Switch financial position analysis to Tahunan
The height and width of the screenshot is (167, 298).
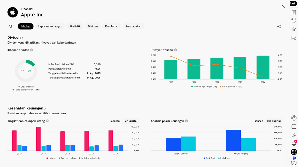pos(258,121)
